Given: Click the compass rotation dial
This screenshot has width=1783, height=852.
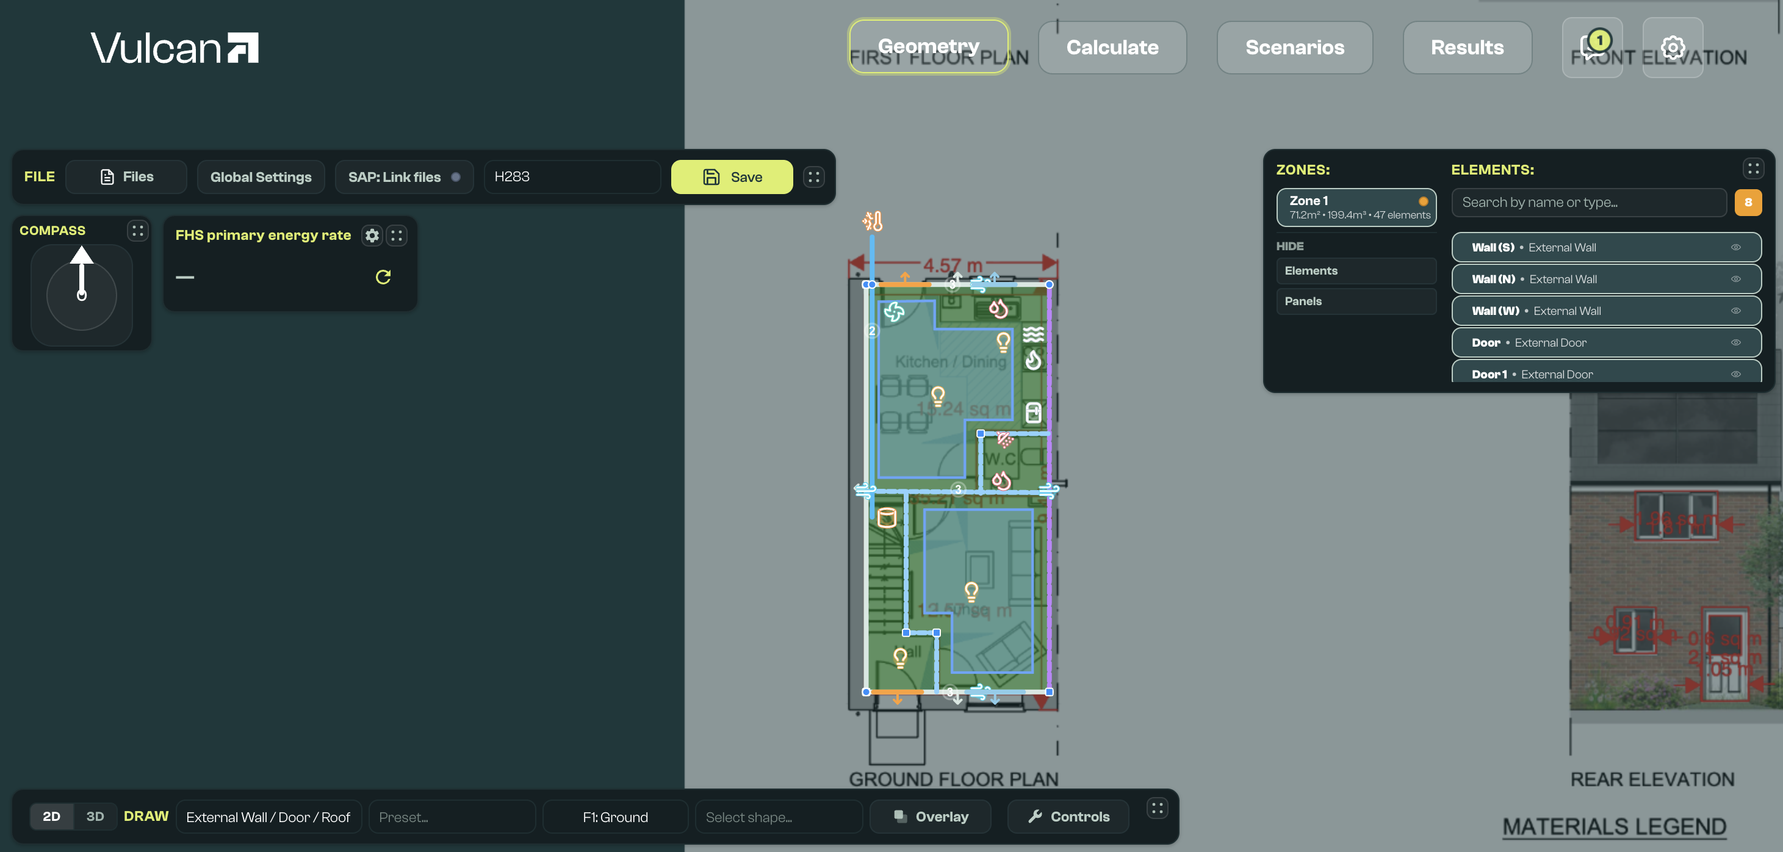Looking at the screenshot, I should 82,295.
